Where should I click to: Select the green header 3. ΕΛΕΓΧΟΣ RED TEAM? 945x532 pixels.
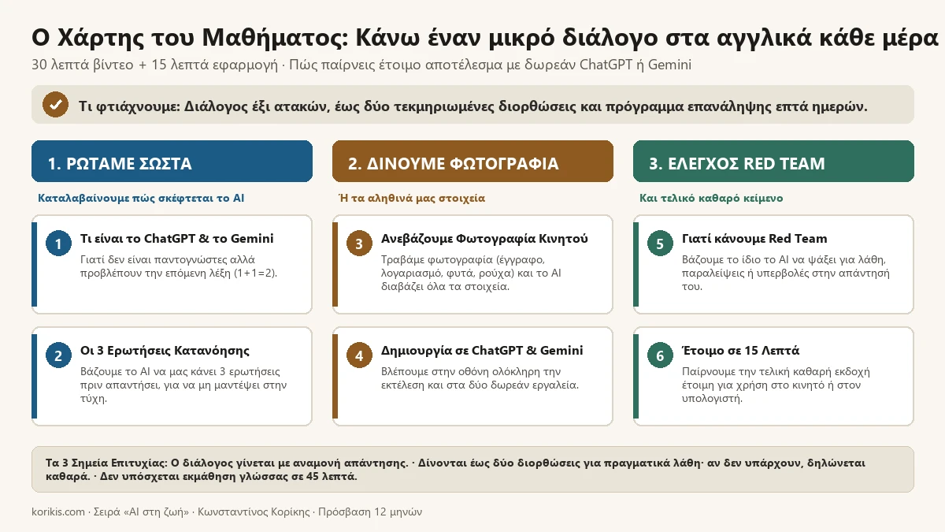point(773,162)
